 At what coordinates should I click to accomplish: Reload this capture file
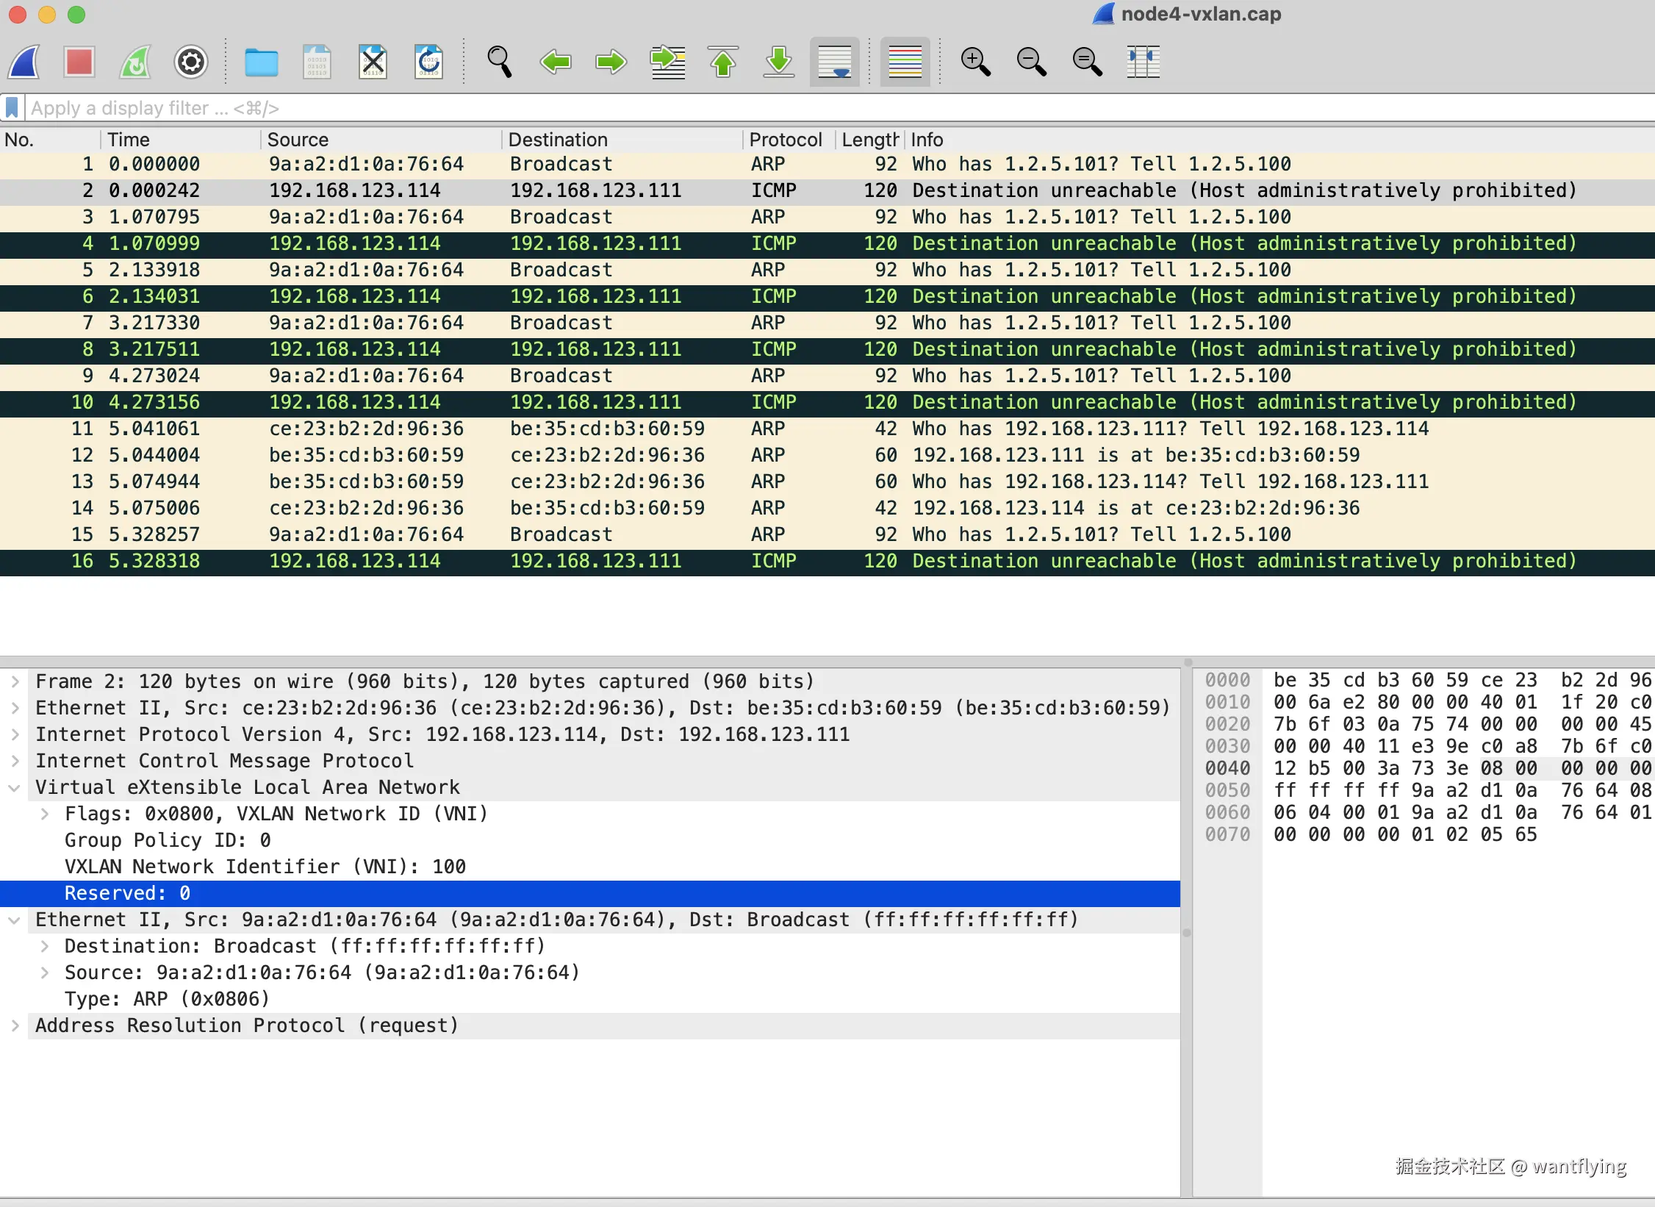click(428, 62)
